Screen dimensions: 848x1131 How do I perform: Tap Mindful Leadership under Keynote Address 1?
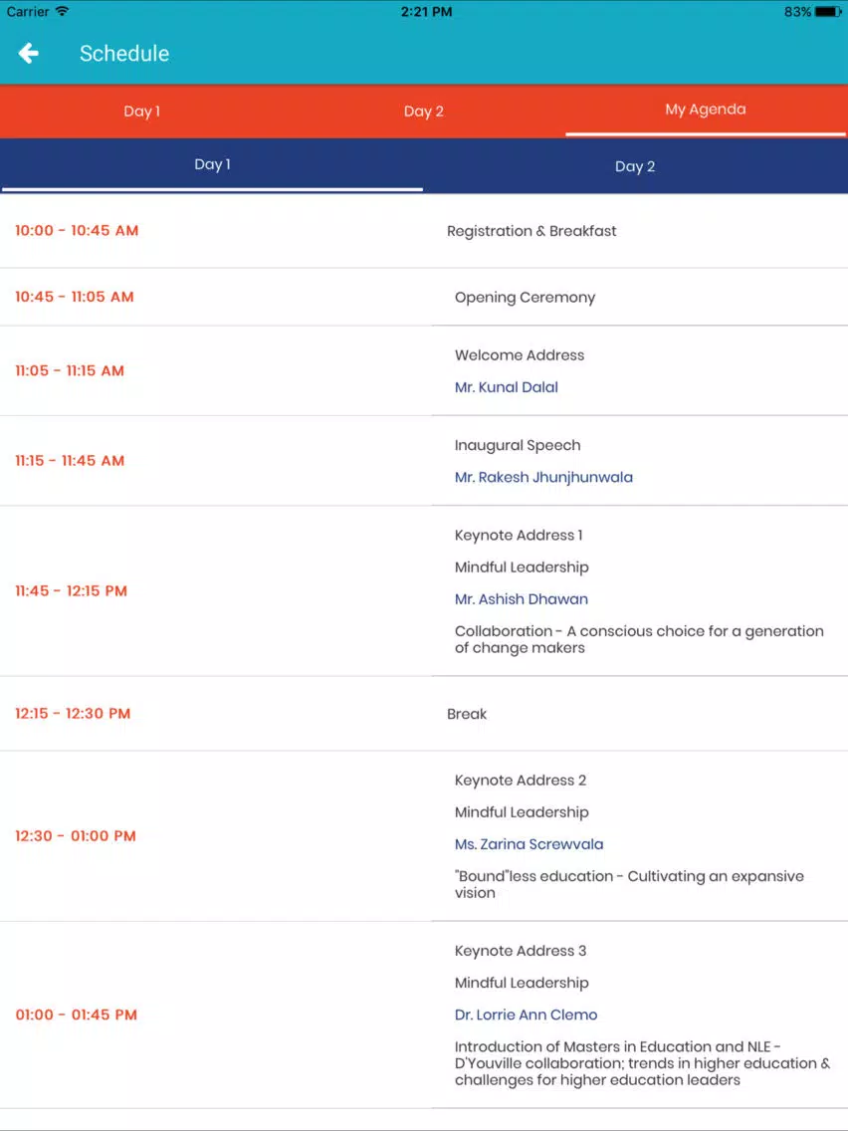coord(522,567)
